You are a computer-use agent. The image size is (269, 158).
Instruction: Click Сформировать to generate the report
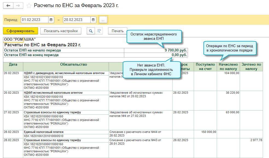pos(21,31)
